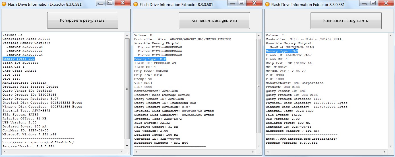Click the antspec.com URL in the SM3257 window
Image resolution: width=395 pixels, height=157 pixels.
click(302, 138)
